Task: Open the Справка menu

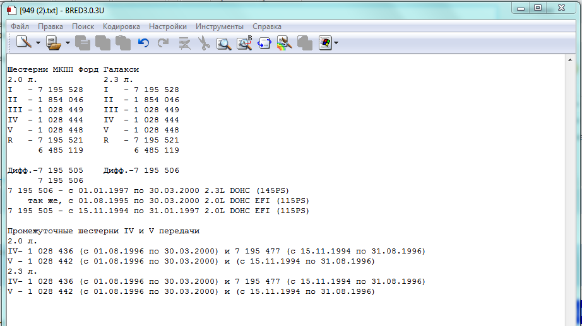Action: [267, 26]
